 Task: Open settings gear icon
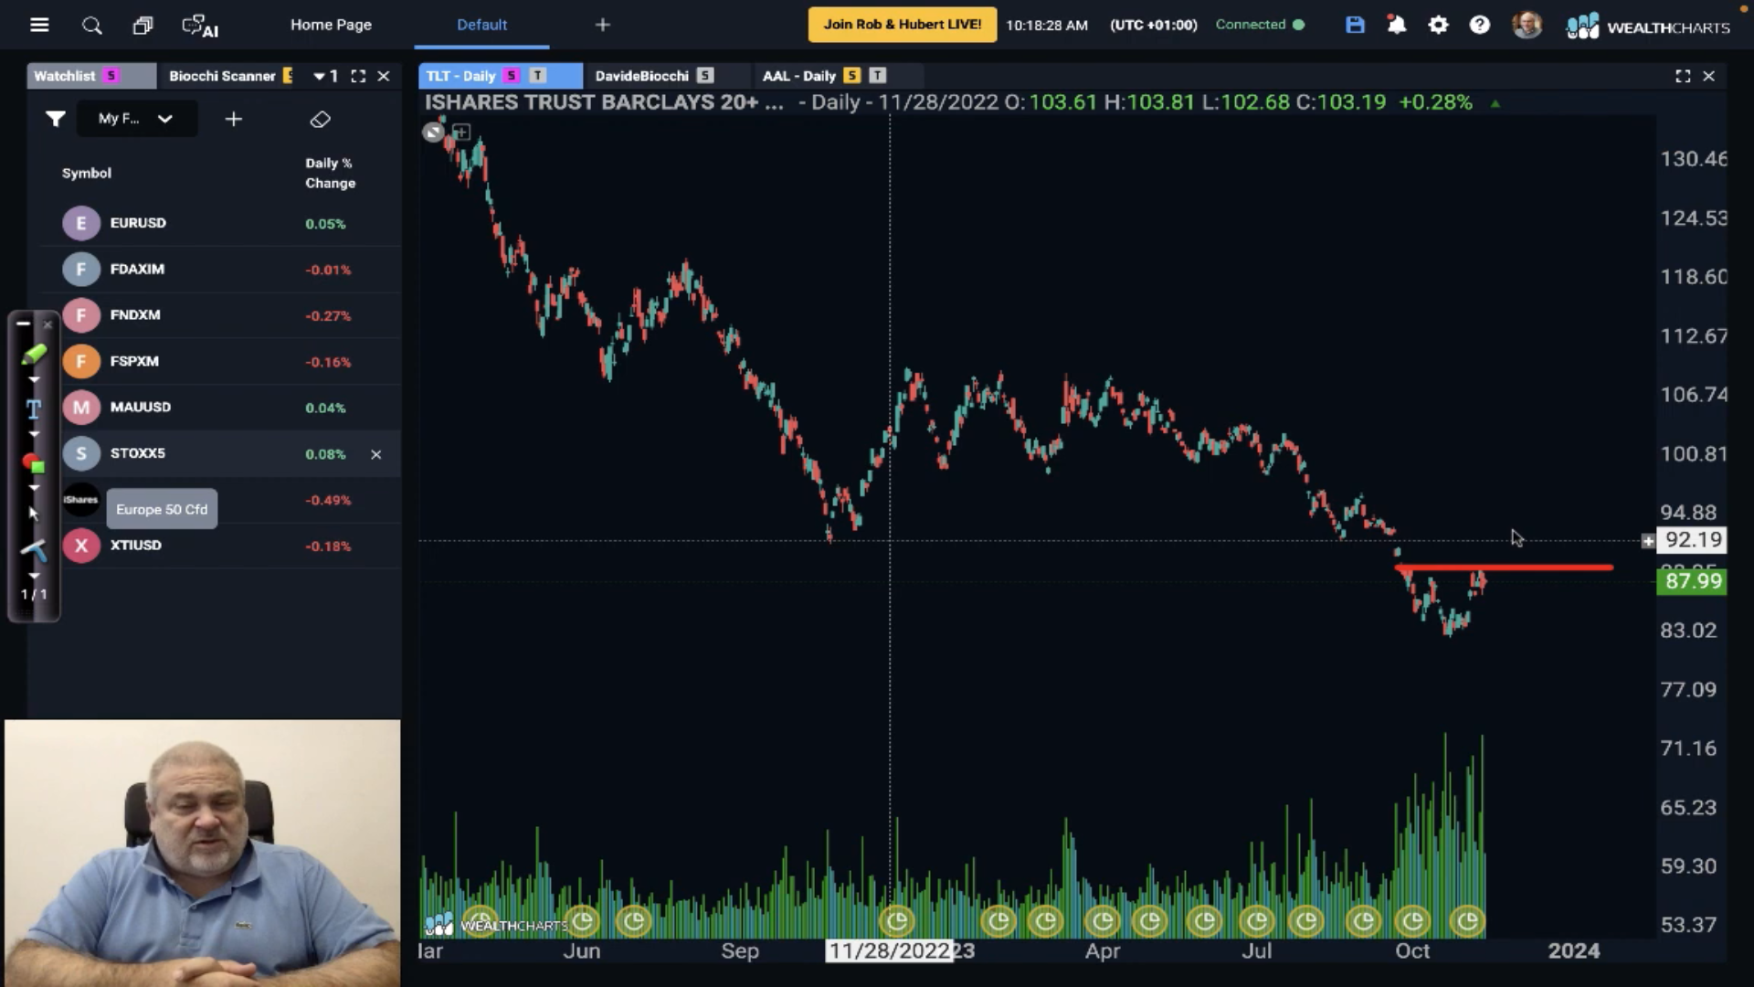1438,25
